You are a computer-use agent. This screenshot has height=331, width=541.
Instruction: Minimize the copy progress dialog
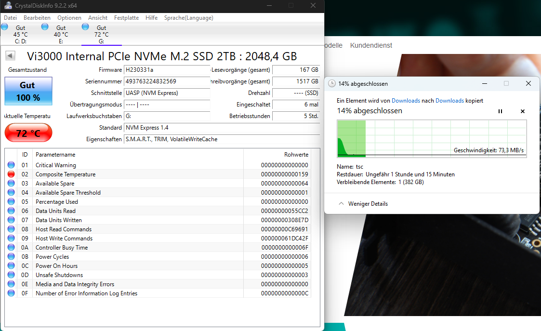(485, 83)
